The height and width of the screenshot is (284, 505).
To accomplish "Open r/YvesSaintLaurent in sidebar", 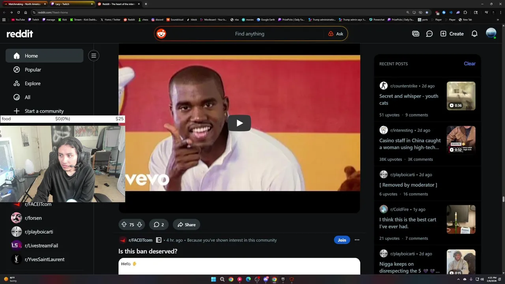I will [x=44, y=259].
